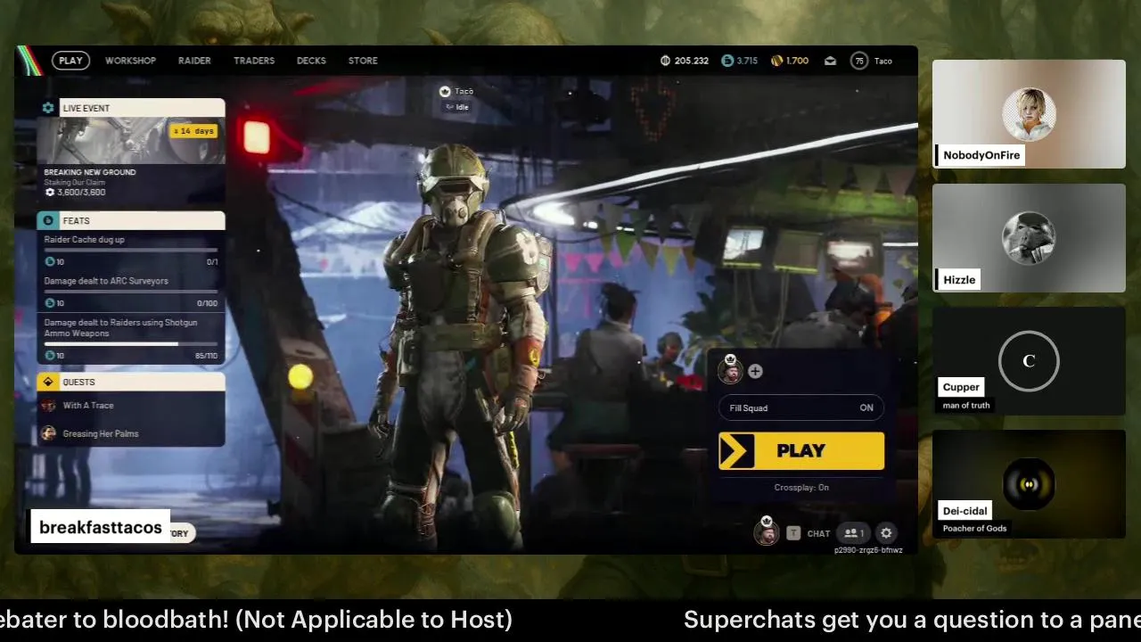Add a squad member with plus icon
The image size is (1141, 642).
[x=755, y=371]
